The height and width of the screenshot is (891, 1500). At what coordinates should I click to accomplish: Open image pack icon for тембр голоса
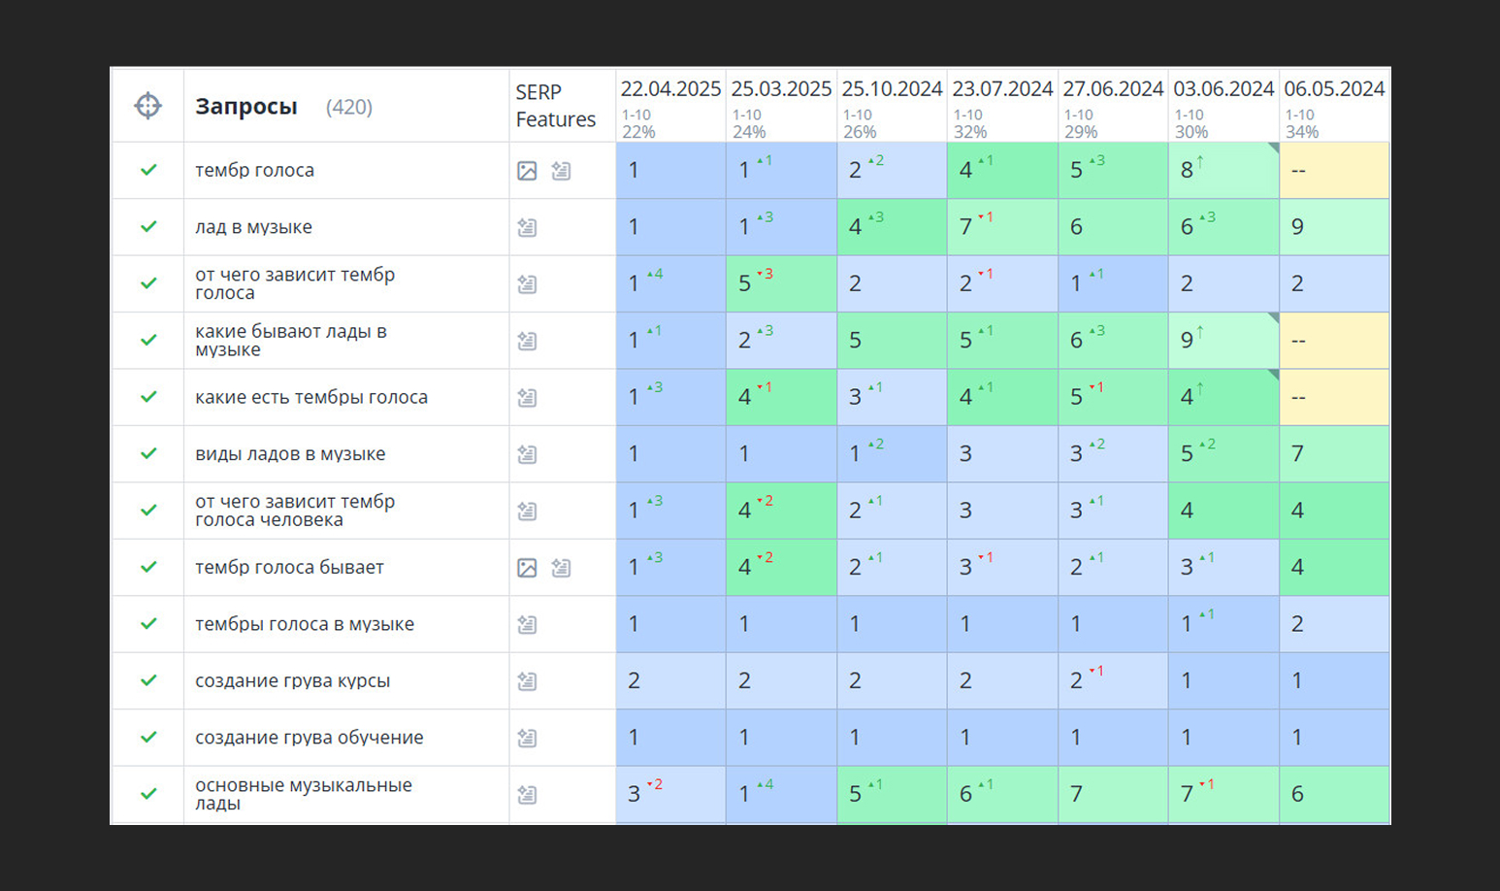point(527,171)
